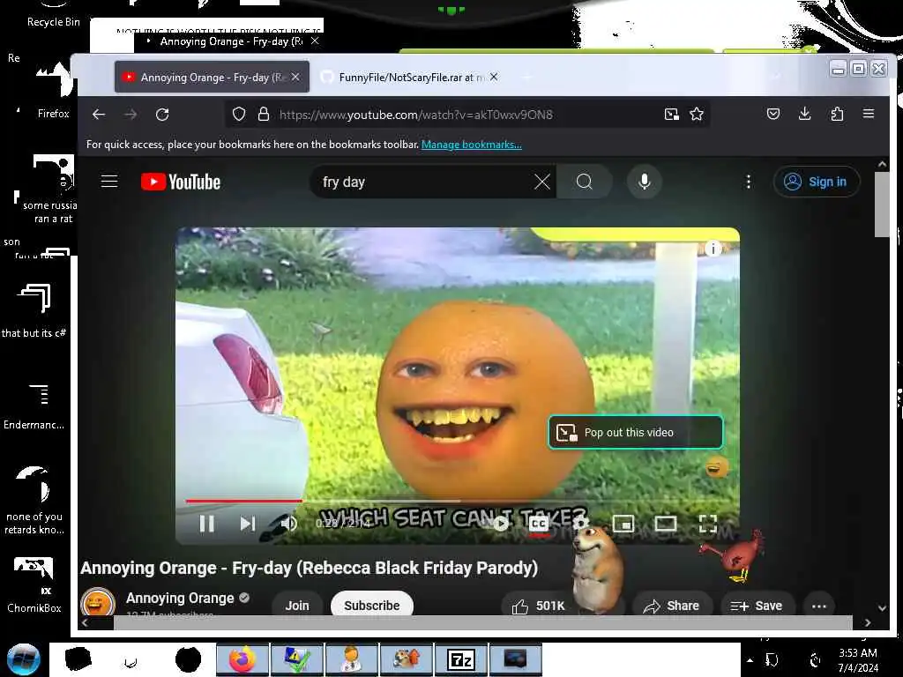The height and width of the screenshot is (677, 903).
Task: Toggle closed captions CC
Action: coord(539,524)
